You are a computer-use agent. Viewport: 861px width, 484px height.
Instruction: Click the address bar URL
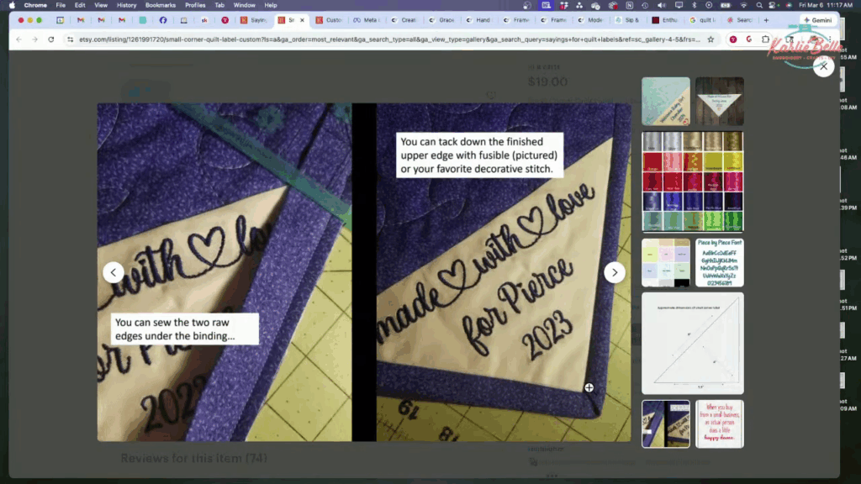point(388,39)
